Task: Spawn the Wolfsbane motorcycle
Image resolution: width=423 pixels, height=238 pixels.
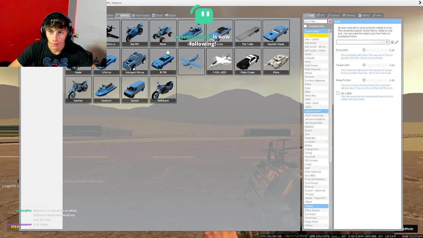Action: [163, 90]
